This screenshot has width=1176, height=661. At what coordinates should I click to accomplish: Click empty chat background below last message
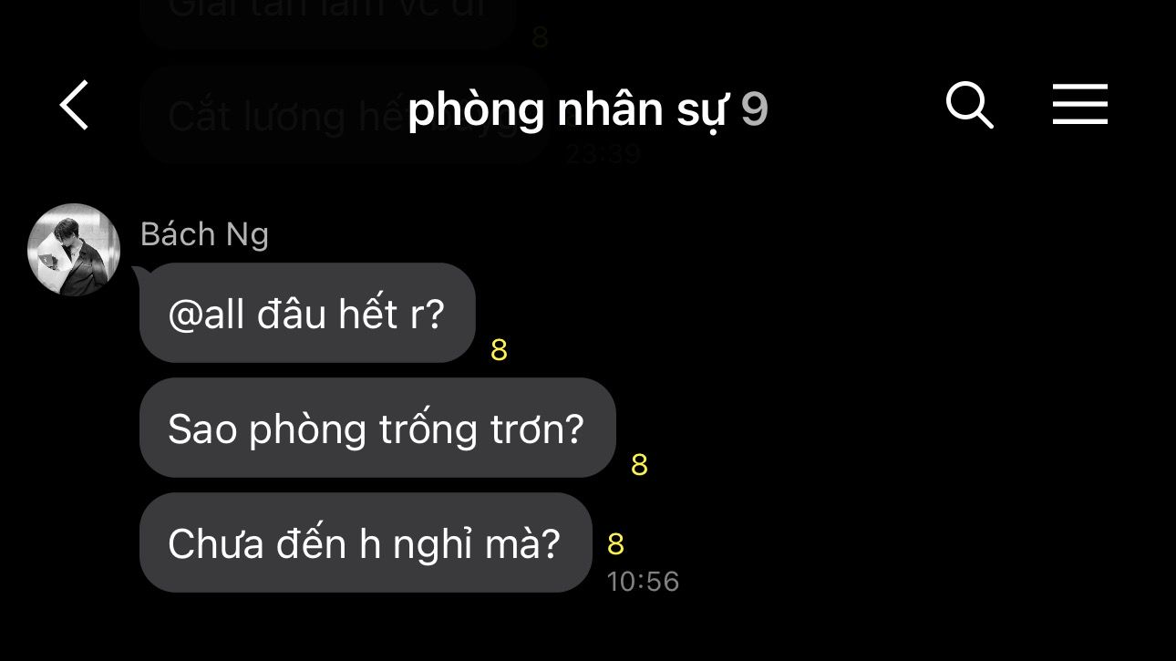pyautogui.click(x=588, y=631)
